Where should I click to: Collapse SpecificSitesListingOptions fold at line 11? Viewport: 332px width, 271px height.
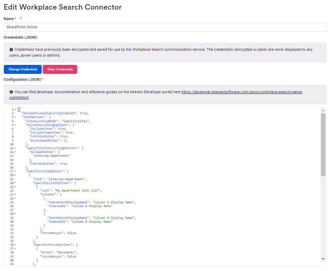(15, 148)
